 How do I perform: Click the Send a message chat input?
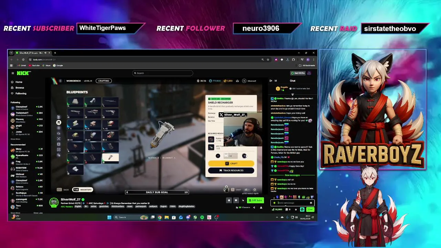tap(292, 203)
